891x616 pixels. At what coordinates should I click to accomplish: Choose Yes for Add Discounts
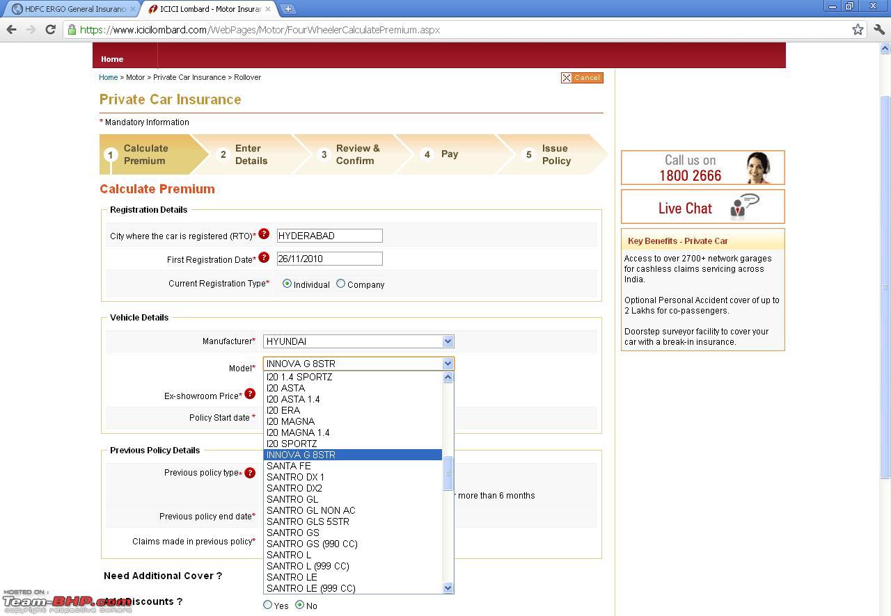pos(267,605)
